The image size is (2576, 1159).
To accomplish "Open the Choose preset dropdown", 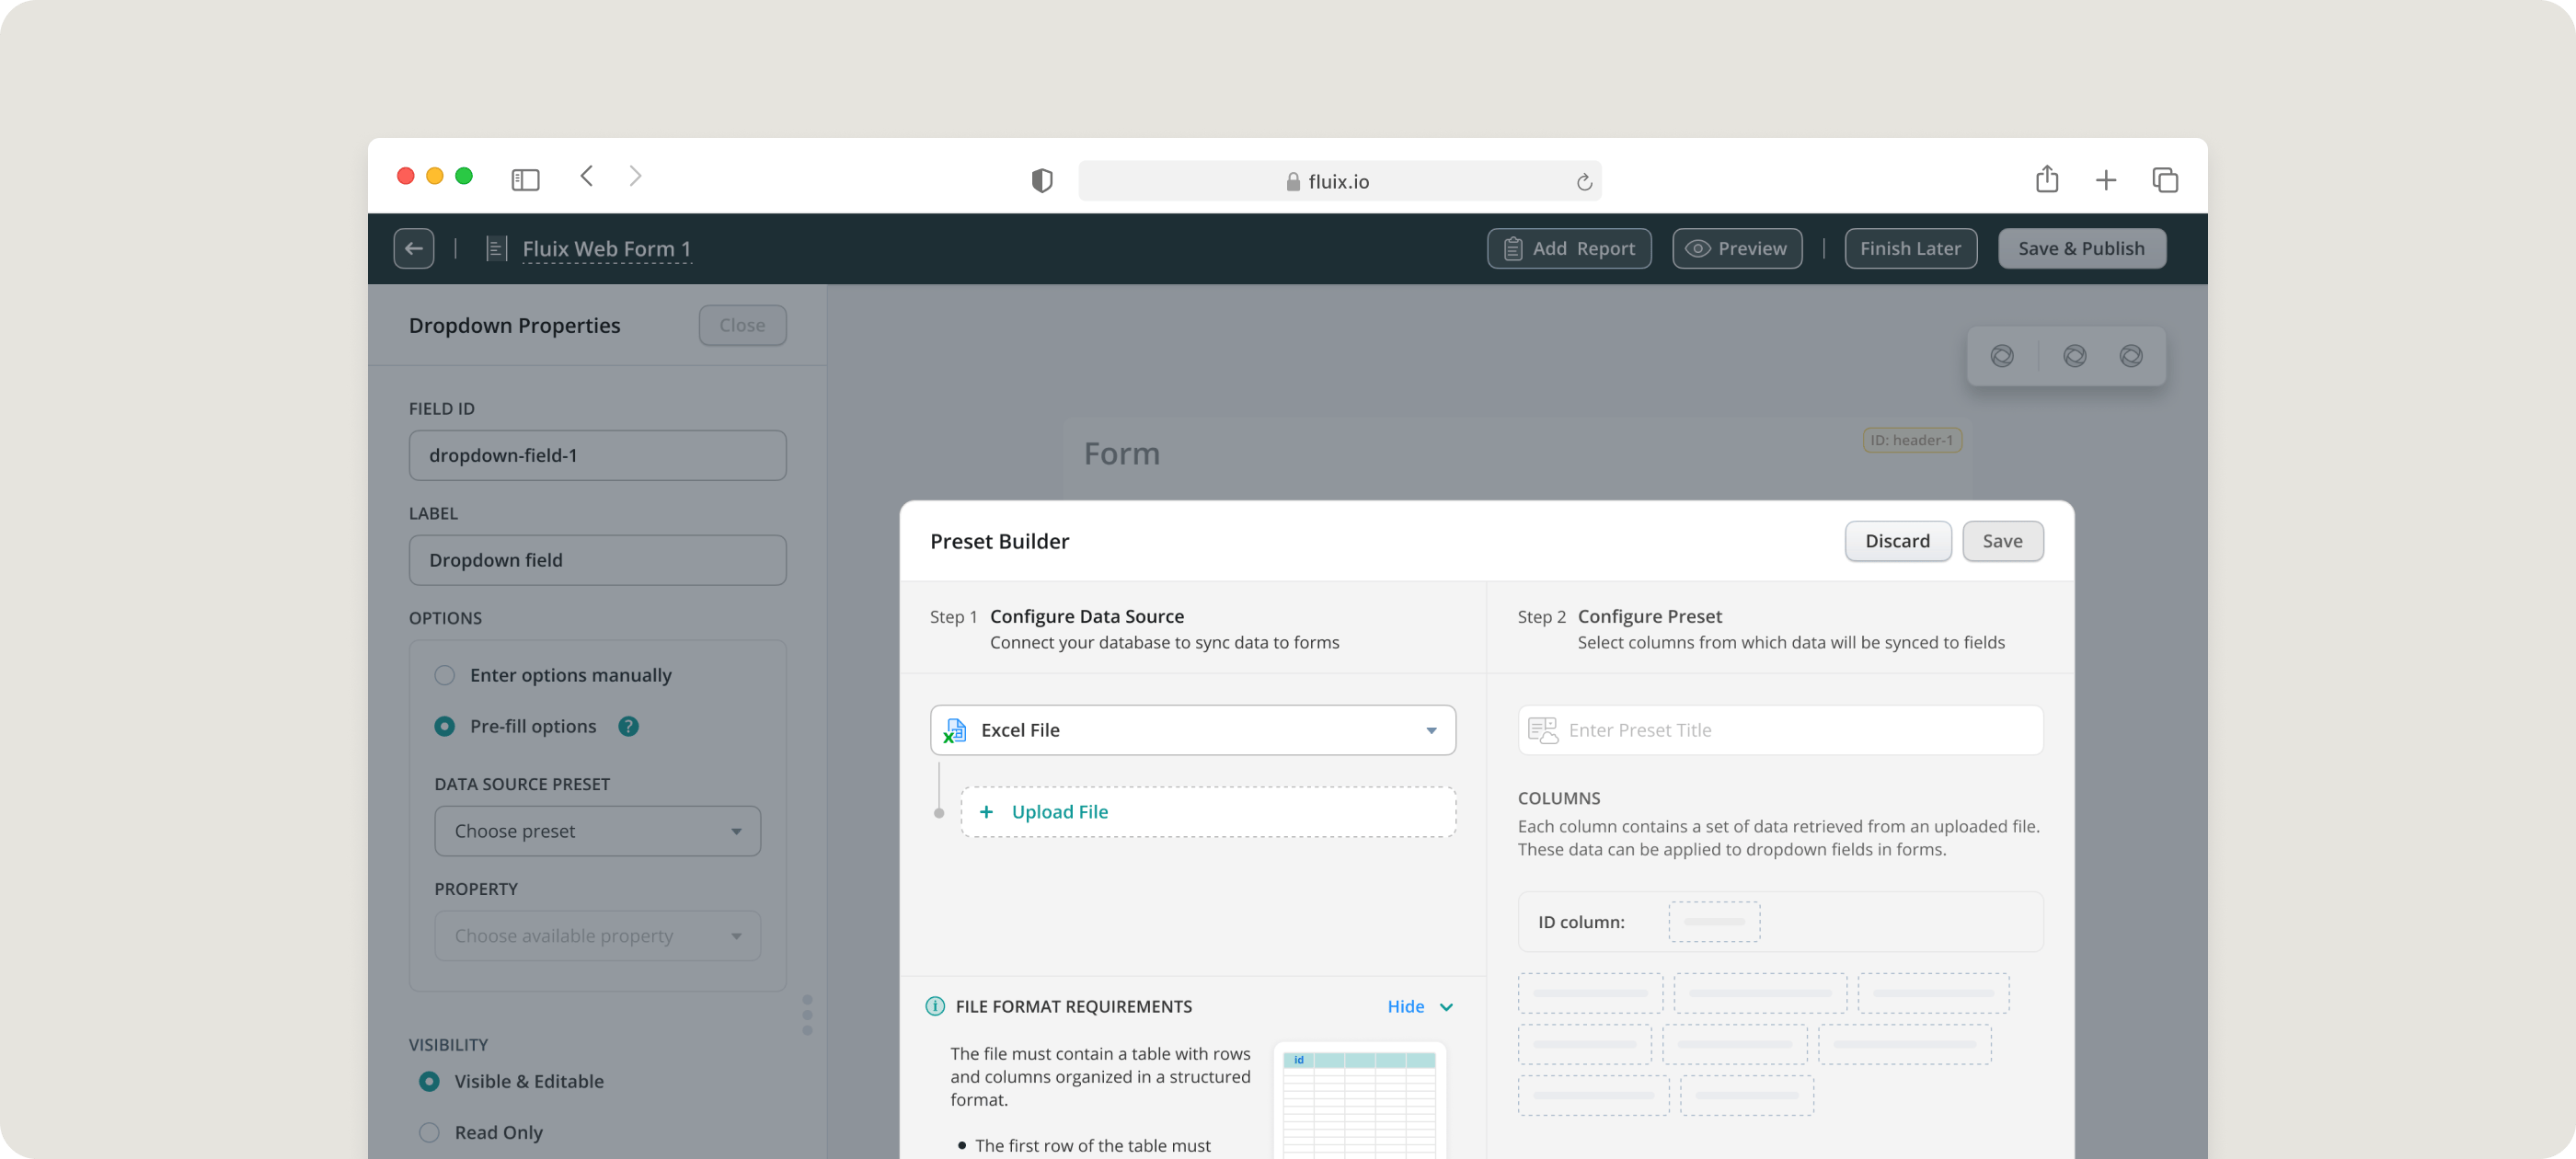I will pyautogui.click(x=597, y=831).
